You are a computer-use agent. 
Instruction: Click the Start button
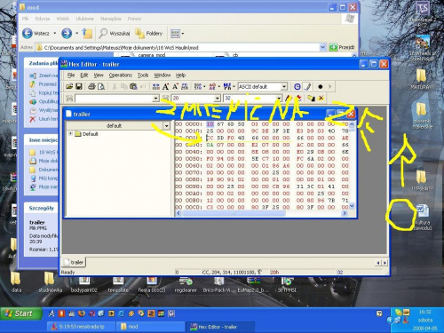tap(20, 313)
